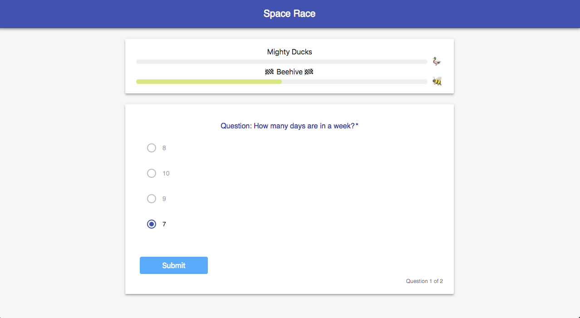This screenshot has width=580, height=318.
Task: Submit the selected answer
Action: coord(174,265)
